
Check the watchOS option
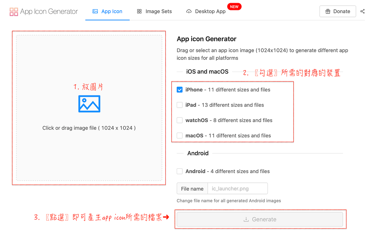click(180, 120)
